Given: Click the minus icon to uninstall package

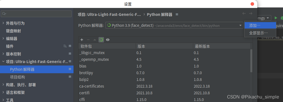Looking at the screenshot, I should pos(88,40).
